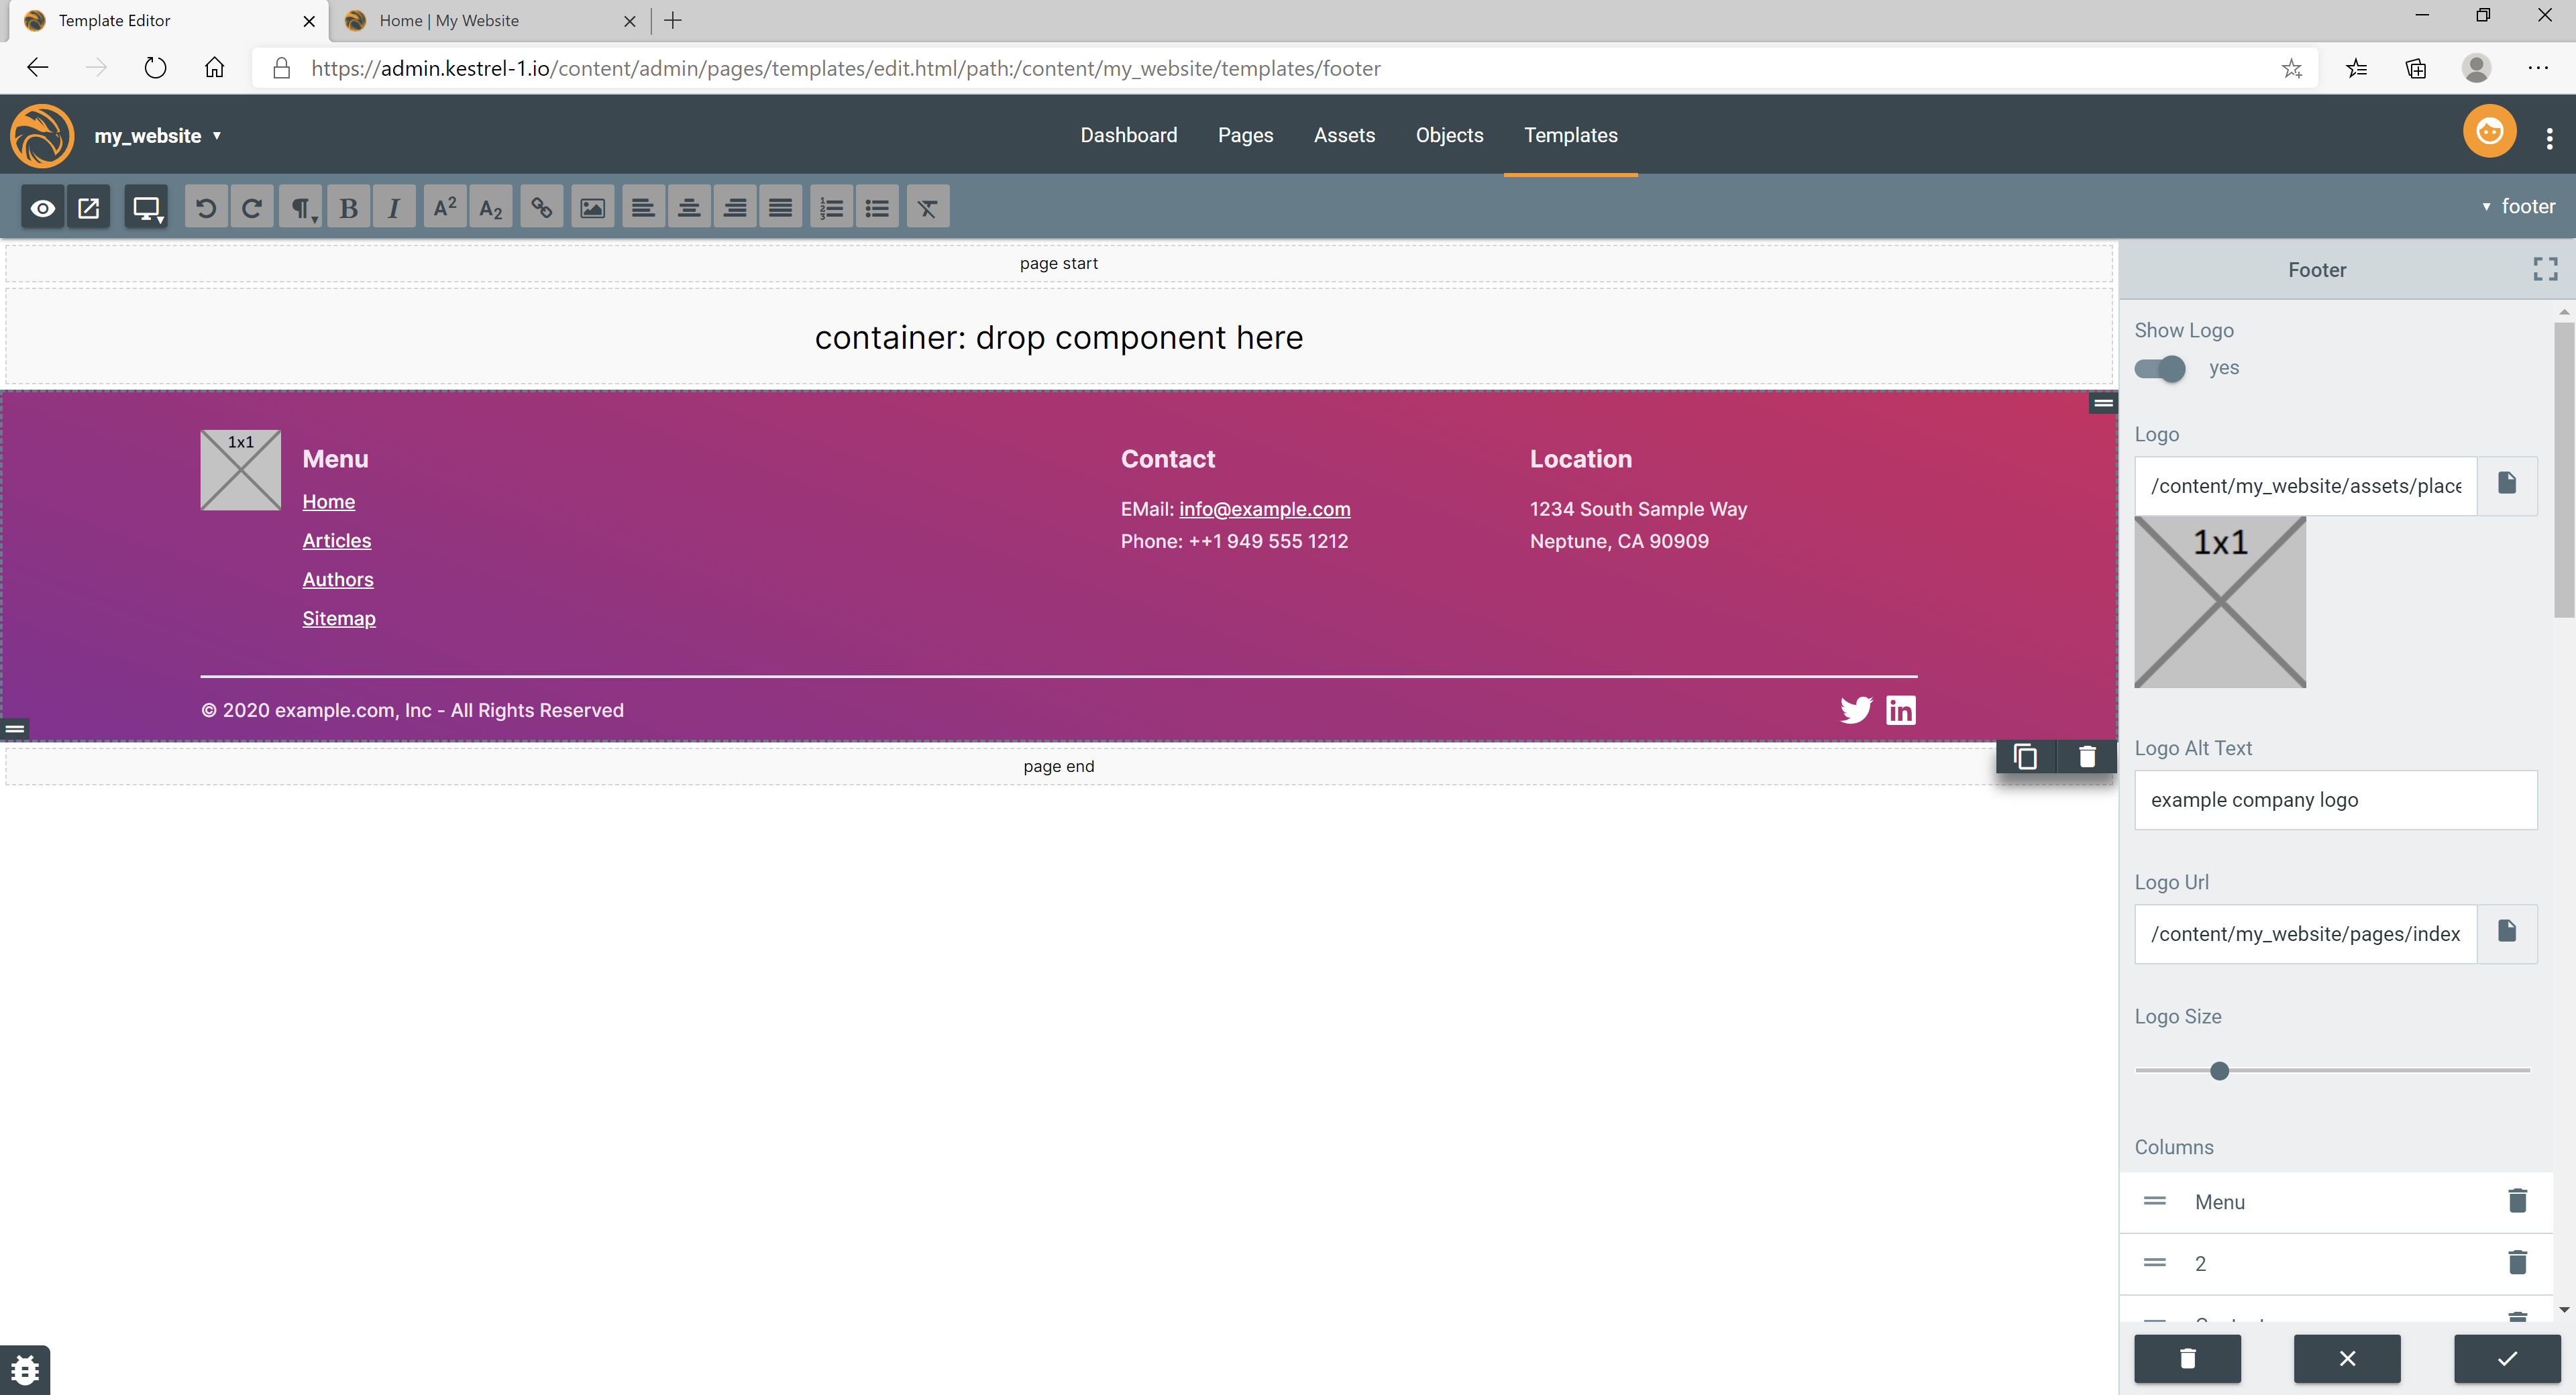Click the clear formatting icon
Viewport: 2576px width, 1395px height.
[927, 208]
